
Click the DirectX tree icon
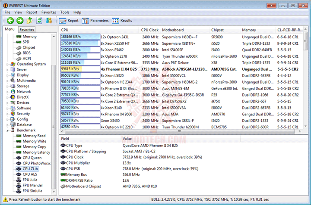pyautogui.click(x=13, y=97)
